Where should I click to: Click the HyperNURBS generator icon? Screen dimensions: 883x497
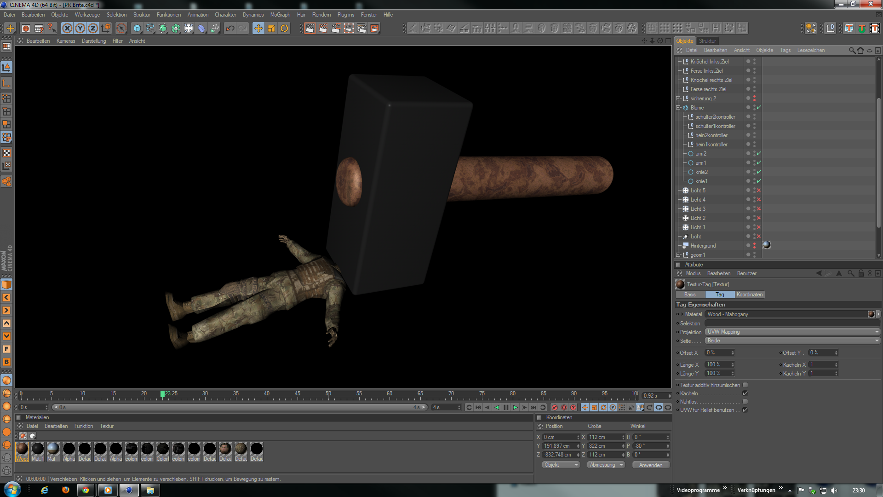click(x=163, y=29)
